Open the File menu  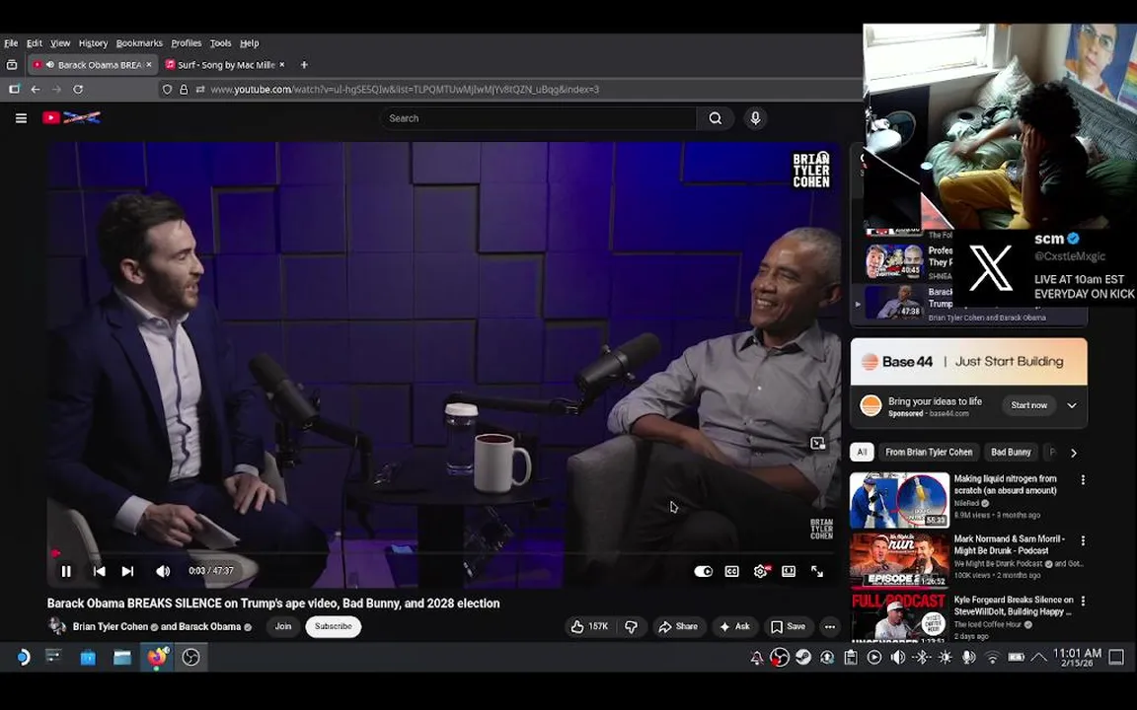point(11,43)
